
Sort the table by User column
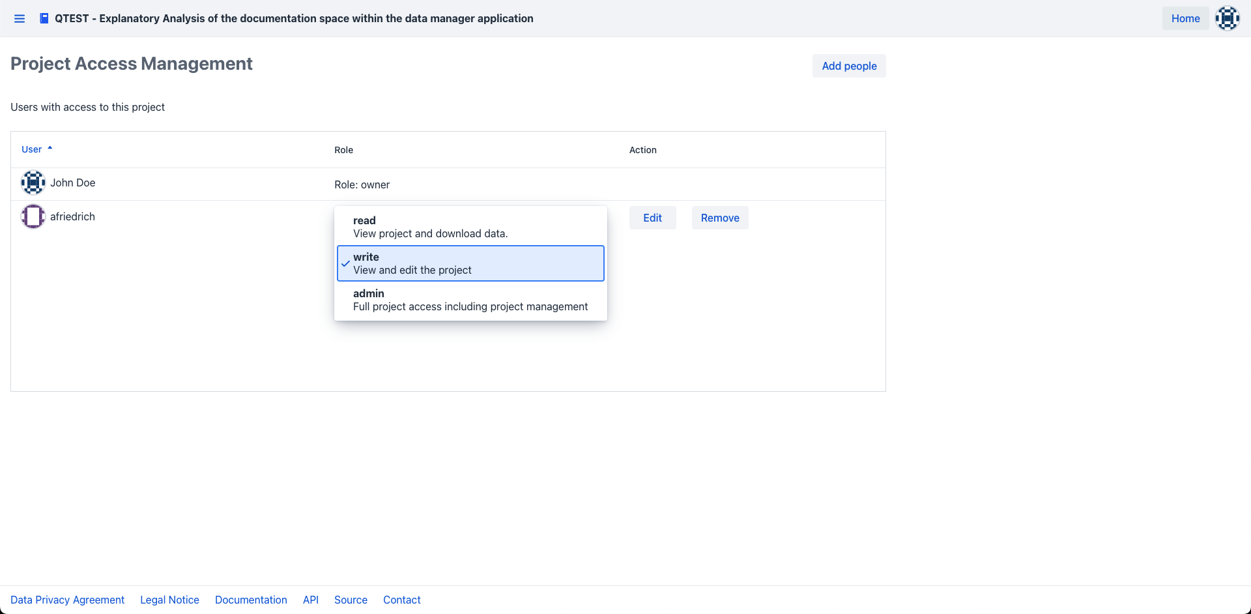pos(31,149)
